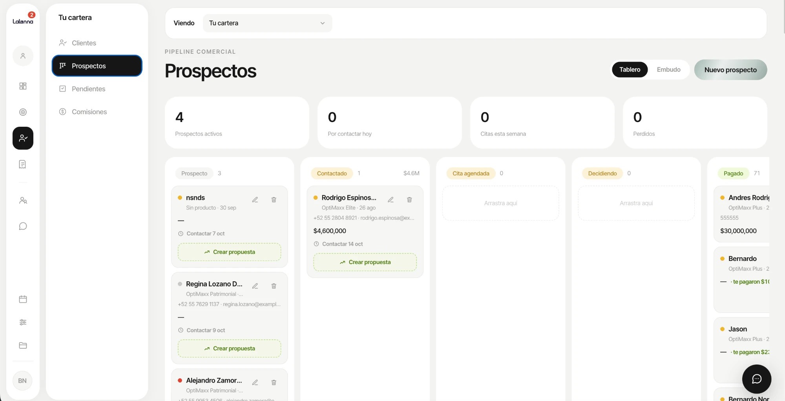Screen dimensions: 785x401
Task: Click the Nuevo prospecto button
Action: [x=730, y=70]
